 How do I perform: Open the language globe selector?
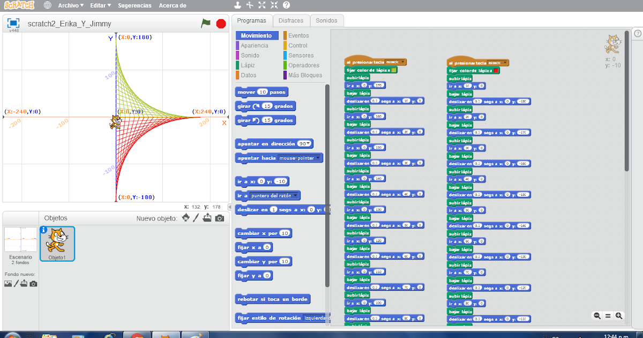tap(47, 5)
